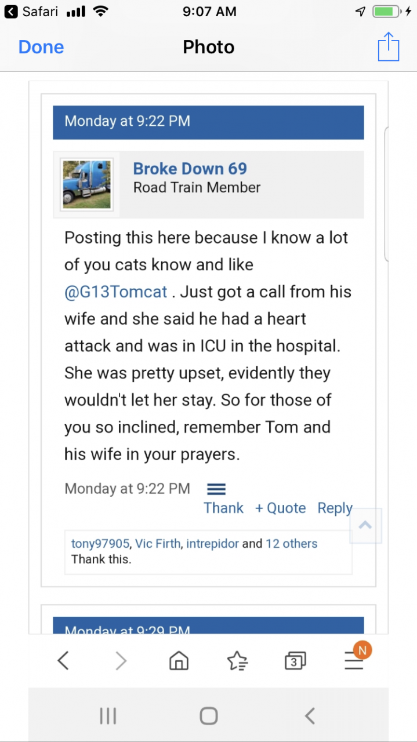Jump to top with up-chevron button

click(365, 525)
